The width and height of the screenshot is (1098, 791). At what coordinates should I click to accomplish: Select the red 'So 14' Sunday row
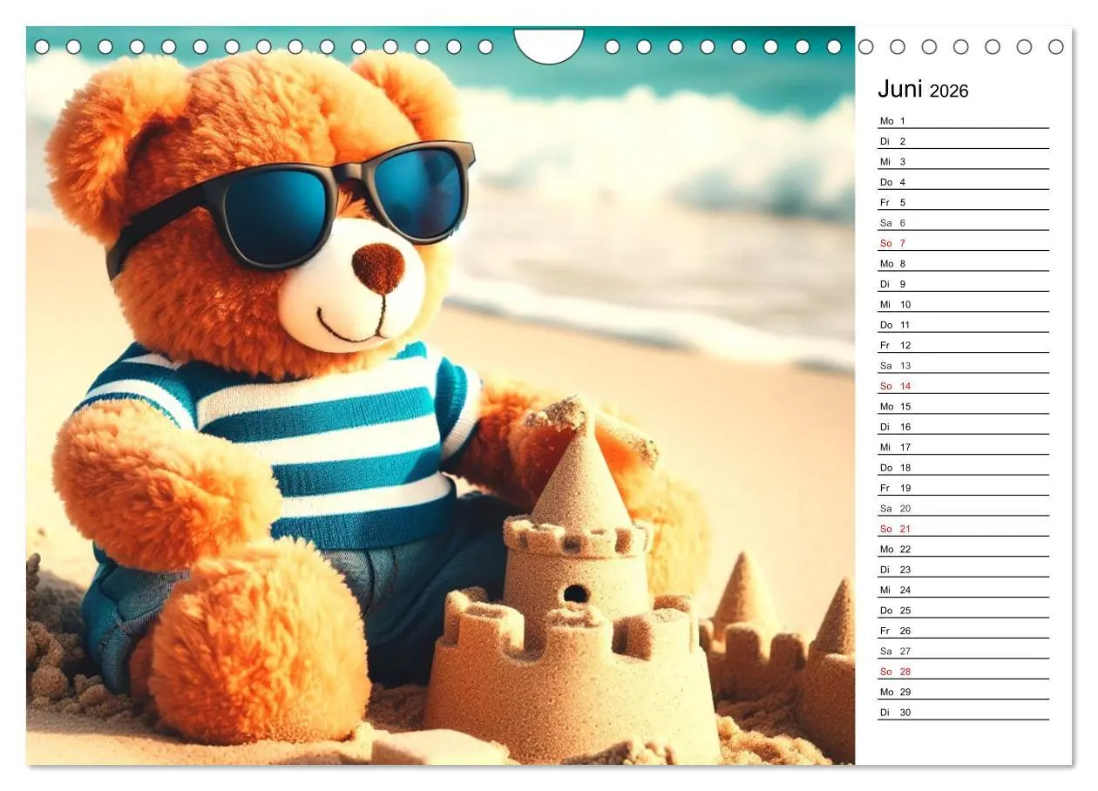pyautogui.click(x=963, y=386)
